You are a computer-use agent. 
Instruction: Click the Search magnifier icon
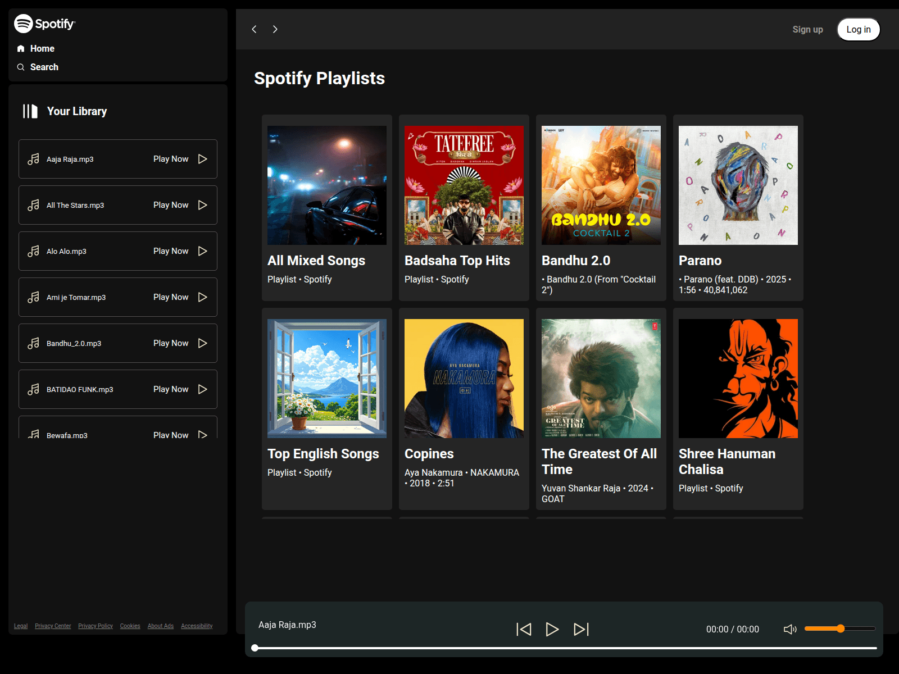[21, 67]
